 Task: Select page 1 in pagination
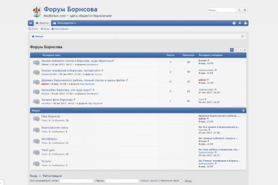coord(232,50)
